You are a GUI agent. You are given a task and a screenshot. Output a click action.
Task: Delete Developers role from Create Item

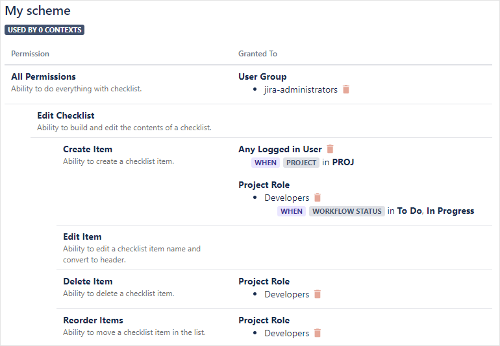pos(318,198)
